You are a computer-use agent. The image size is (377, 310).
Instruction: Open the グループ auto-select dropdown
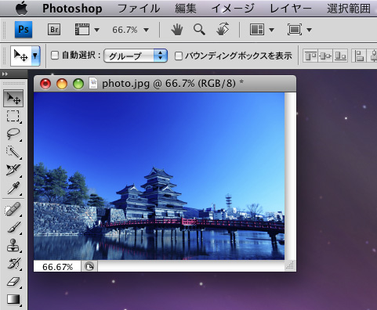136,56
